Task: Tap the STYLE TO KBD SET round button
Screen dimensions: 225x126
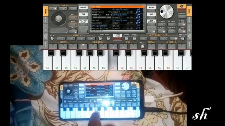Action: pyautogui.click(x=182, y=38)
